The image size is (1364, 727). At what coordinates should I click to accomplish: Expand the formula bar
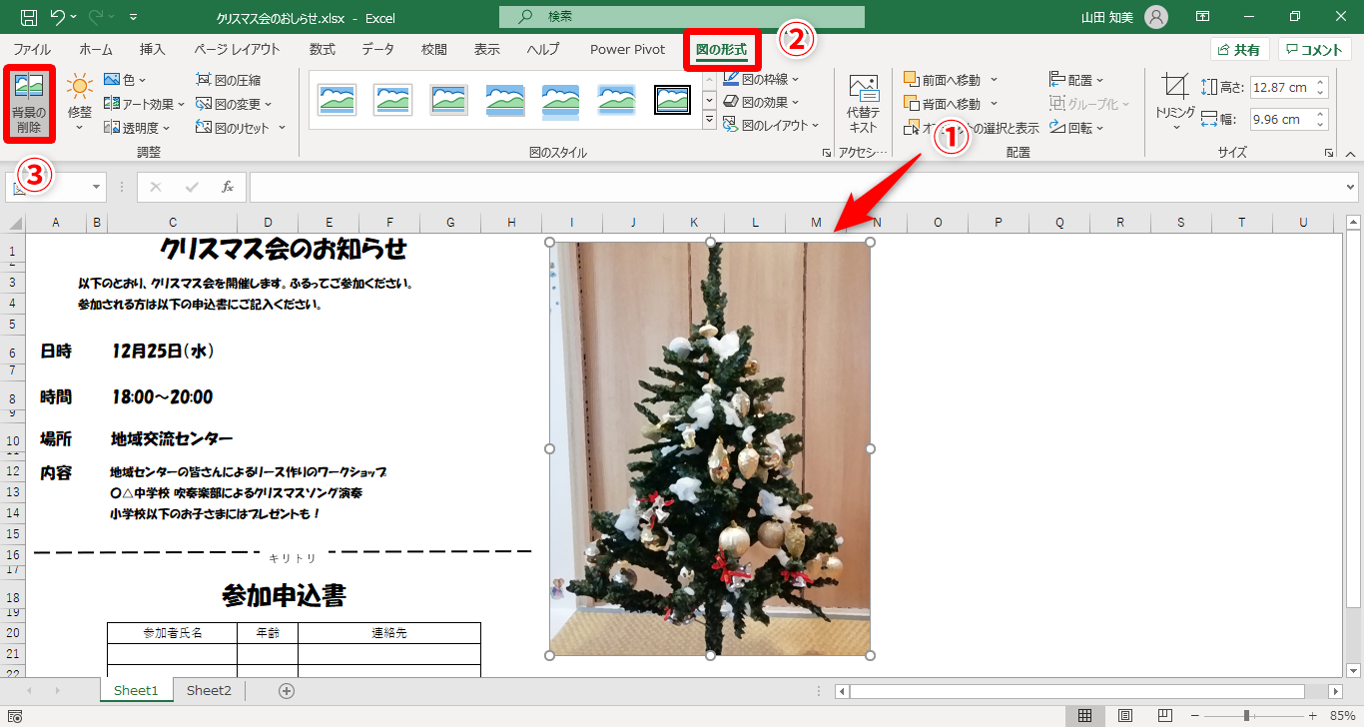[x=1351, y=187]
